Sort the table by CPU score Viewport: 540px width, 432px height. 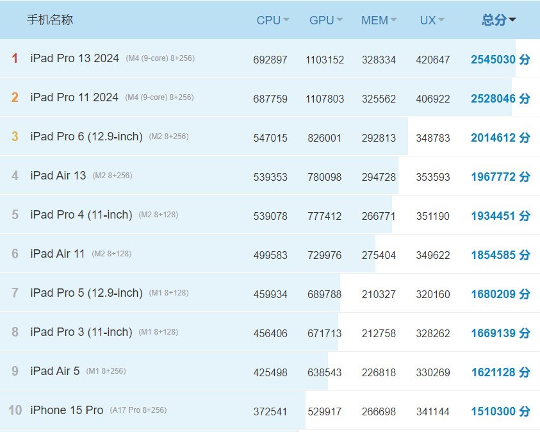272,21
